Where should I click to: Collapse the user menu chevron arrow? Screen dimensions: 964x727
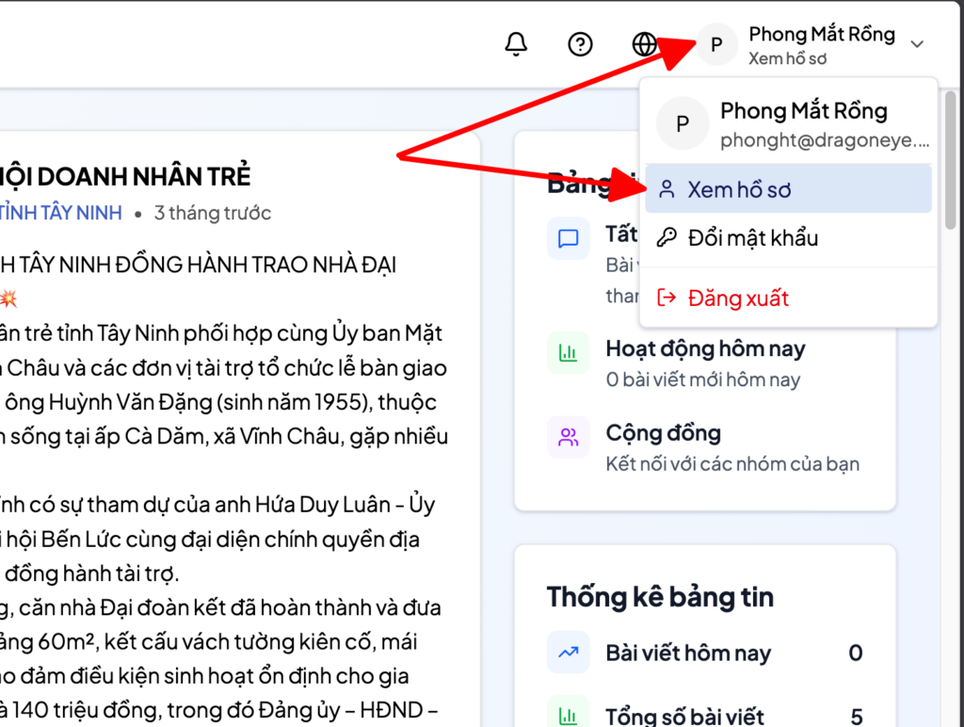[918, 44]
